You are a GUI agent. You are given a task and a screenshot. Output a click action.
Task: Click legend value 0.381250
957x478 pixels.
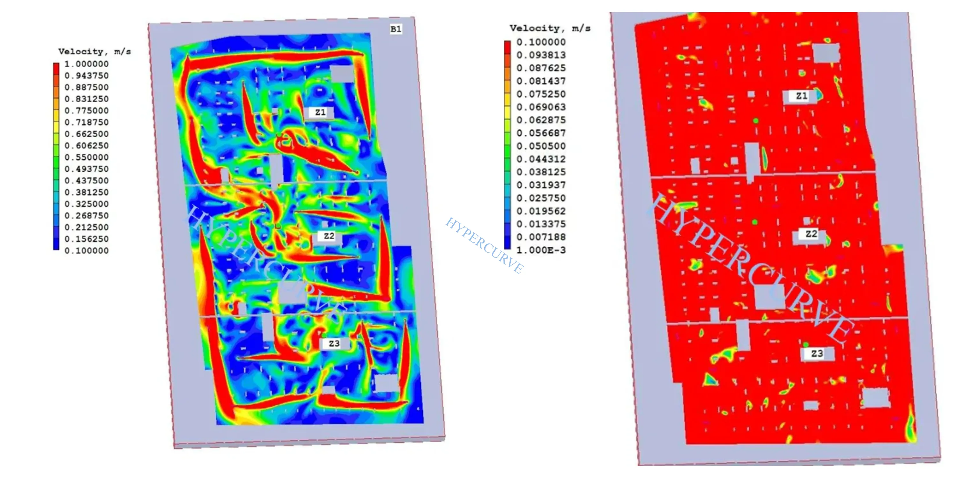[x=86, y=192]
